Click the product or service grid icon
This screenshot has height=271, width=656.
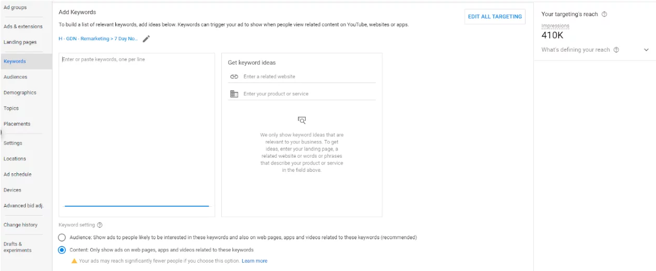[x=234, y=94]
